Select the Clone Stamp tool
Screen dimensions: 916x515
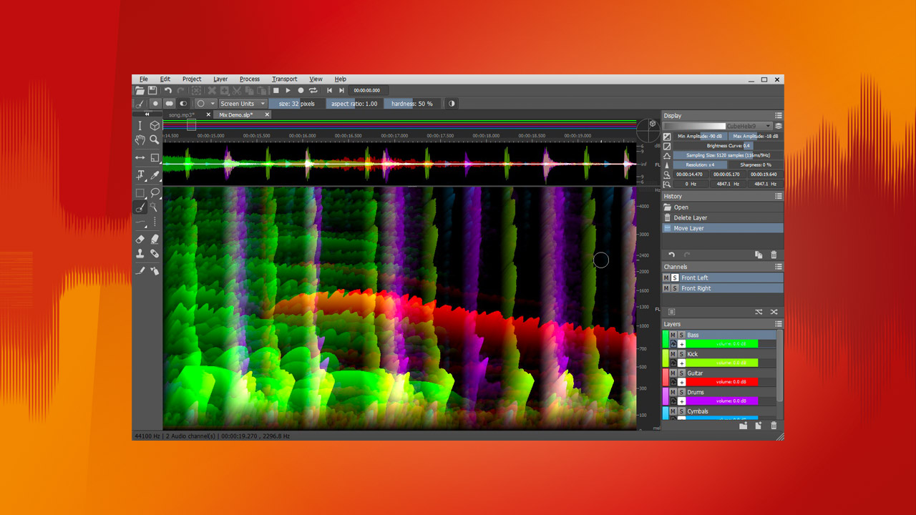[140, 255]
